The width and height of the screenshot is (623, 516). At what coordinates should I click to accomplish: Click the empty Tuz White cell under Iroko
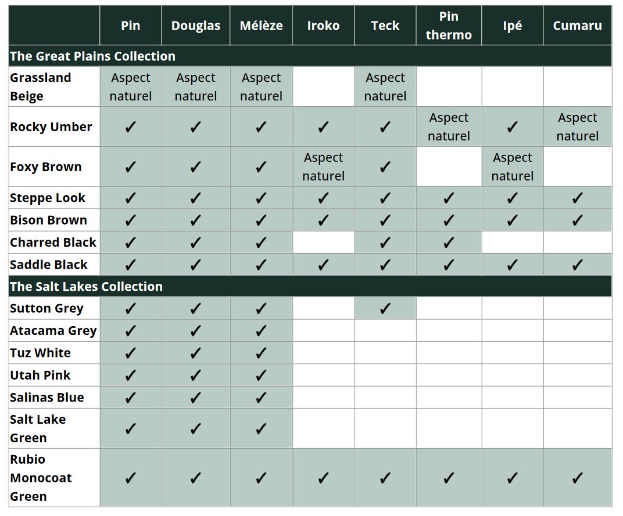323,353
